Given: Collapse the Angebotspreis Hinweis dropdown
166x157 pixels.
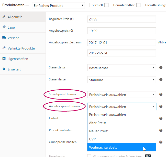Looking at the screenshot, I should (122, 106).
